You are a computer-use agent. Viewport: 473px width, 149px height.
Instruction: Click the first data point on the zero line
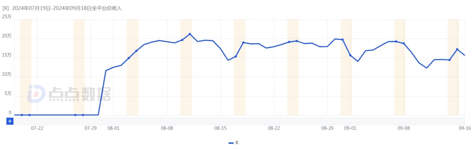click(x=22, y=115)
